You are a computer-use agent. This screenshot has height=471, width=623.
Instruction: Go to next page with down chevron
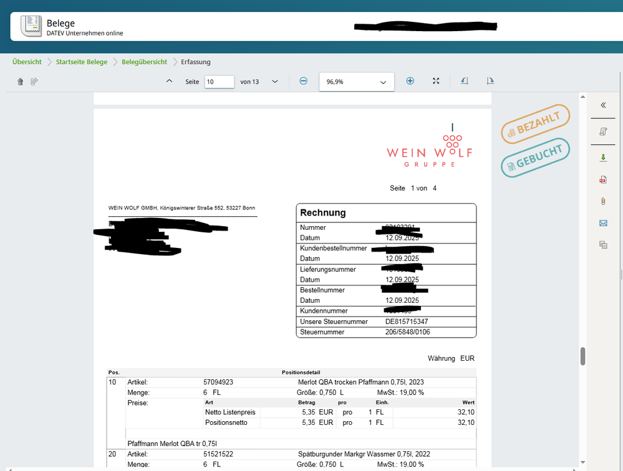pyautogui.click(x=275, y=82)
